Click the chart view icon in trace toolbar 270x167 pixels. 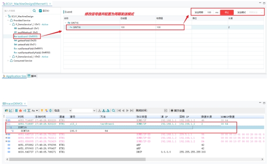11,111
